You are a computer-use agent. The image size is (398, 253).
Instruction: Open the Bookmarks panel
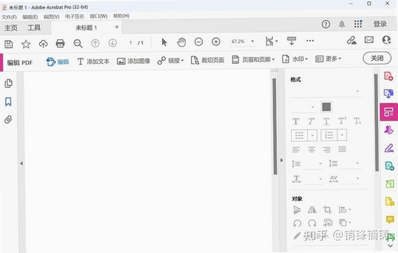click(8, 101)
